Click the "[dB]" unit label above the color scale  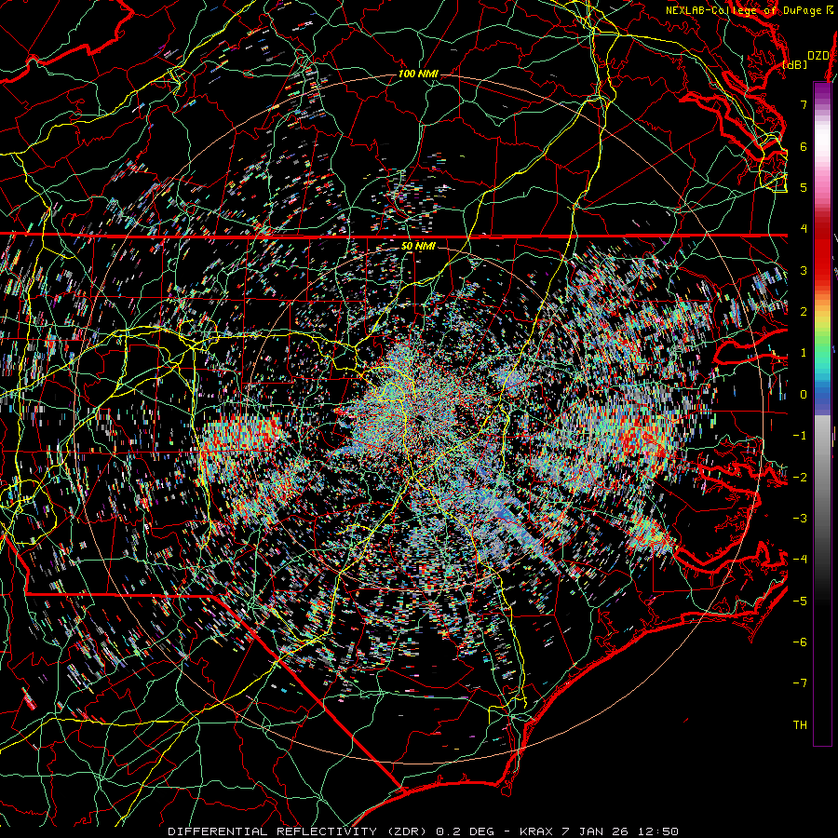tap(795, 64)
